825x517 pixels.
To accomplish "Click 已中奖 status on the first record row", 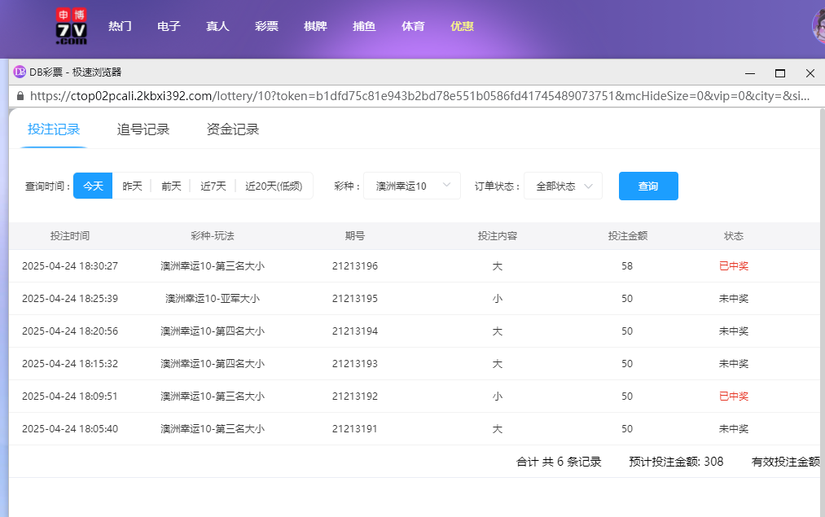I will [734, 265].
